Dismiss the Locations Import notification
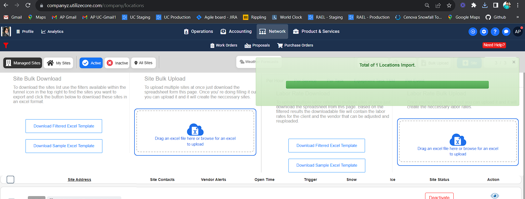The image size is (525, 199). click(x=514, y=62)
